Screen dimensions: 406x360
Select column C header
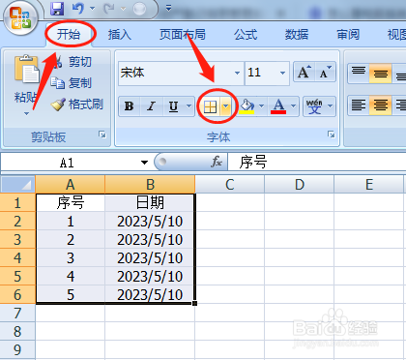click(x=230, y=185)
